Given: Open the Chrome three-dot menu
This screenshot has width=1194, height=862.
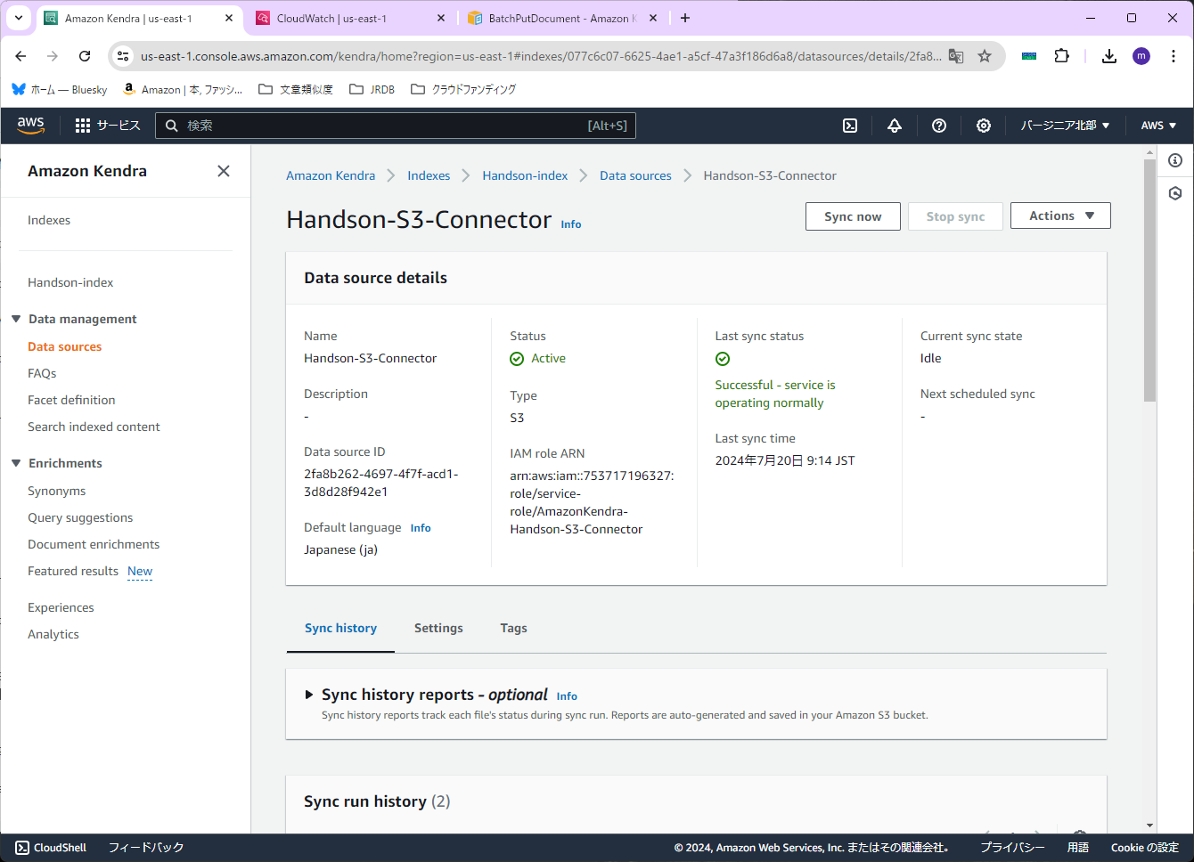Looking at the screenshot, I should click(x=1174, y=56).
